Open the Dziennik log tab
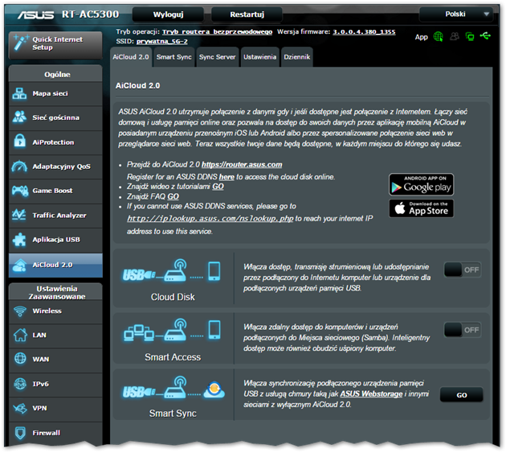 tap(297, 57)
